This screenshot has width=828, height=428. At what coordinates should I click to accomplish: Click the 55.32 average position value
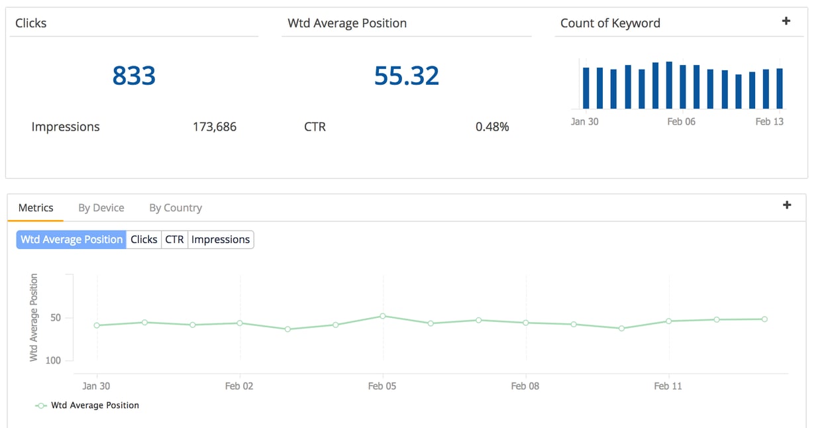(407, 76)
